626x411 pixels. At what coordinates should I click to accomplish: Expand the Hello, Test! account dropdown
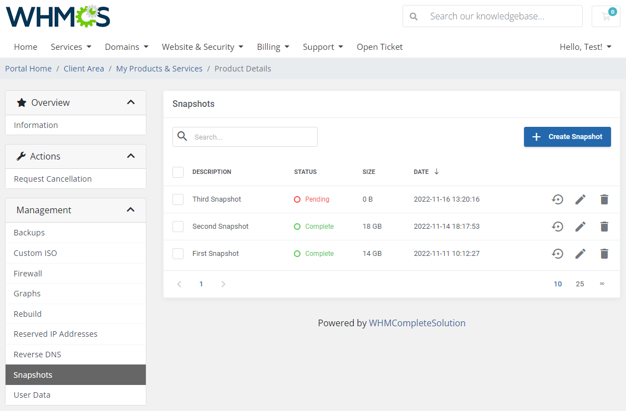pos(586,47)
